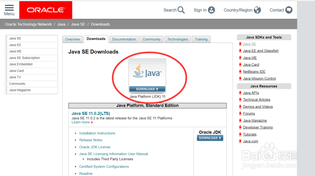
Task: Click the download icon beside Forums
Action: pos(240,113)
